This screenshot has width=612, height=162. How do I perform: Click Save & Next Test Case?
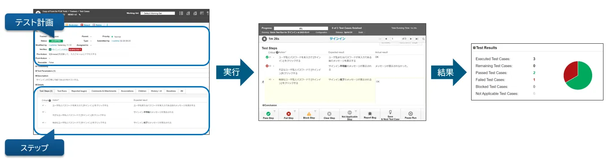point(390,115)
